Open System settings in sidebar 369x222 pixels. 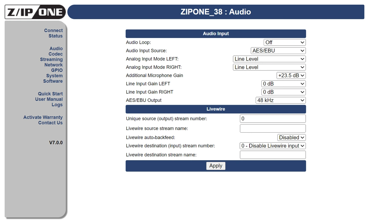point(54,76)
